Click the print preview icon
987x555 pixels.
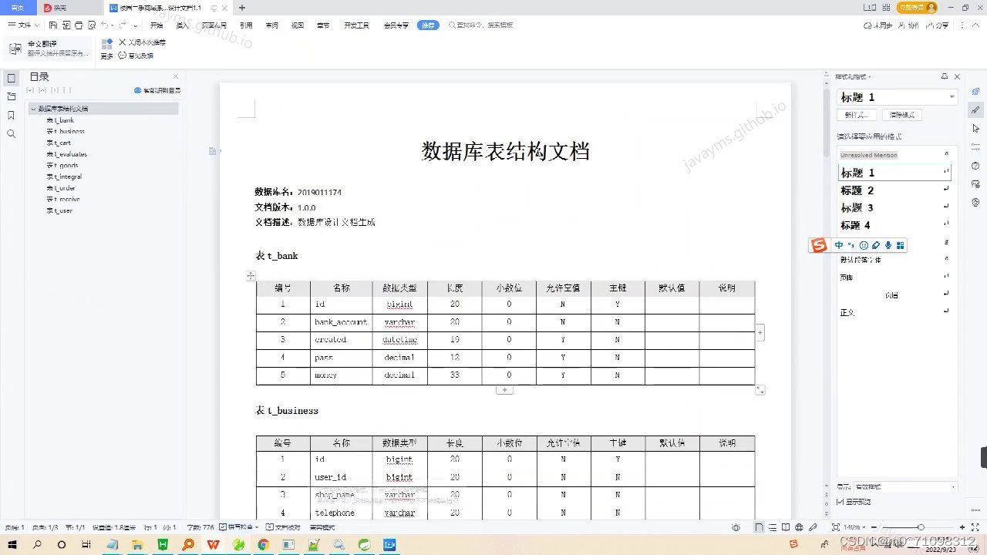[92, 25]
